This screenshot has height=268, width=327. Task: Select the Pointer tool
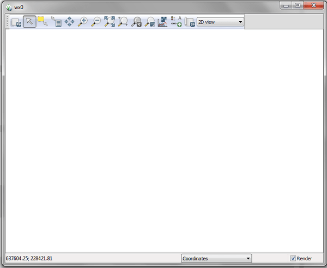pyautogui.click(x=30, y=22)
